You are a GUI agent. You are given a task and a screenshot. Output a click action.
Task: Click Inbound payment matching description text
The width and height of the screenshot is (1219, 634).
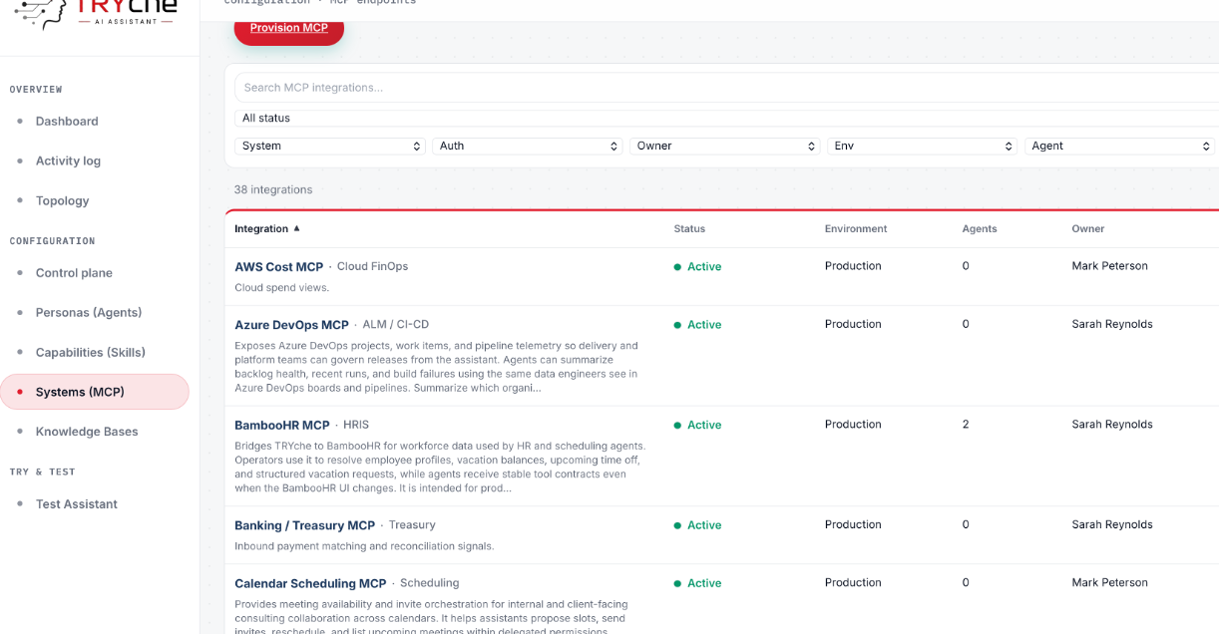364,546
